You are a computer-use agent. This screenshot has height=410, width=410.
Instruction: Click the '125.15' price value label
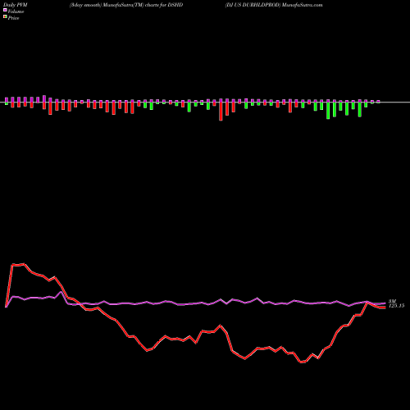(396, 306)
